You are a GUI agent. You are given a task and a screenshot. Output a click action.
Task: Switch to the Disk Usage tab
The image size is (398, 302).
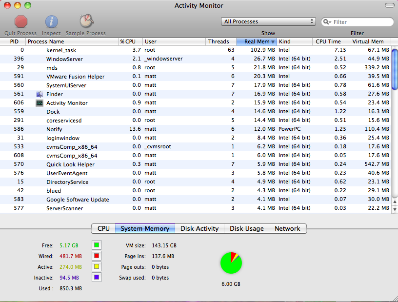pyautogui.click(x=246, y=229)
